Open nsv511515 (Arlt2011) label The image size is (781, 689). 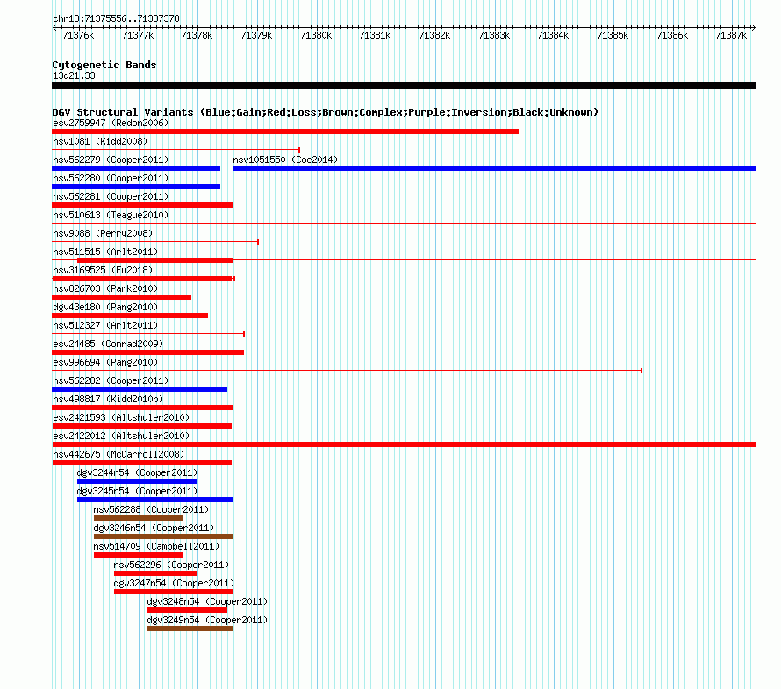click(105, 252)
